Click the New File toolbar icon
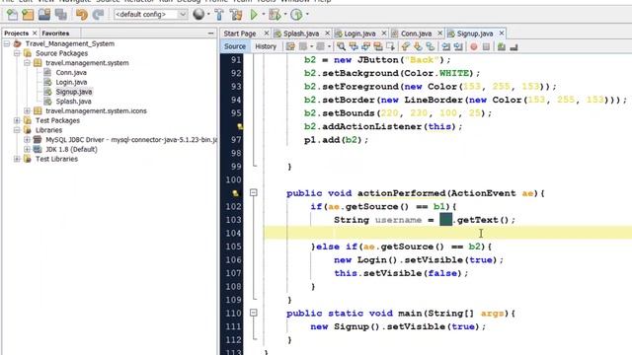Image resolution: width=632 pixels, height=355 pixels. pyautogui.click(x=12, y=15)
